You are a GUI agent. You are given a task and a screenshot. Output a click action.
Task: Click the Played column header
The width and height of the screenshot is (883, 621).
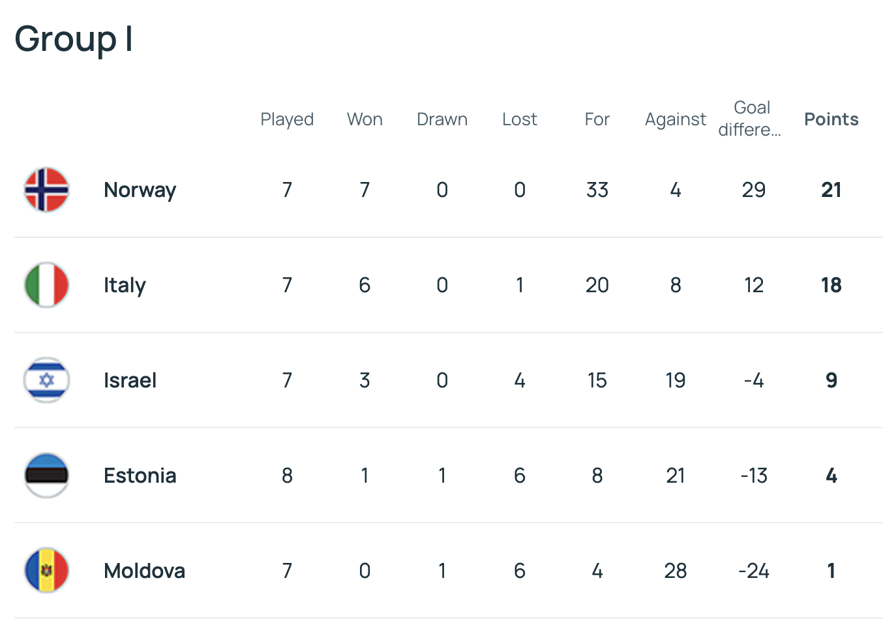pyautogui.click(x=287, y=119)
